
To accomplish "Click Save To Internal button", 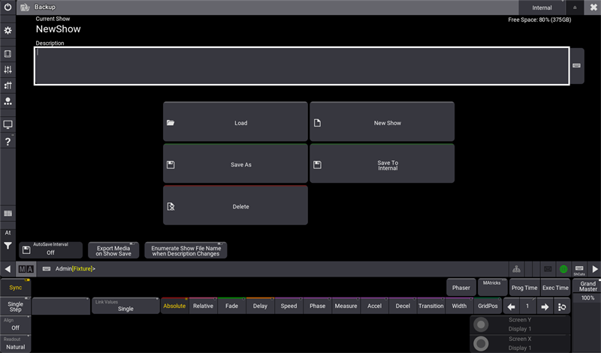I will click(382, 163).
